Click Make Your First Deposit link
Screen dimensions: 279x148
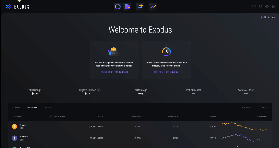[x=114, y=72]
